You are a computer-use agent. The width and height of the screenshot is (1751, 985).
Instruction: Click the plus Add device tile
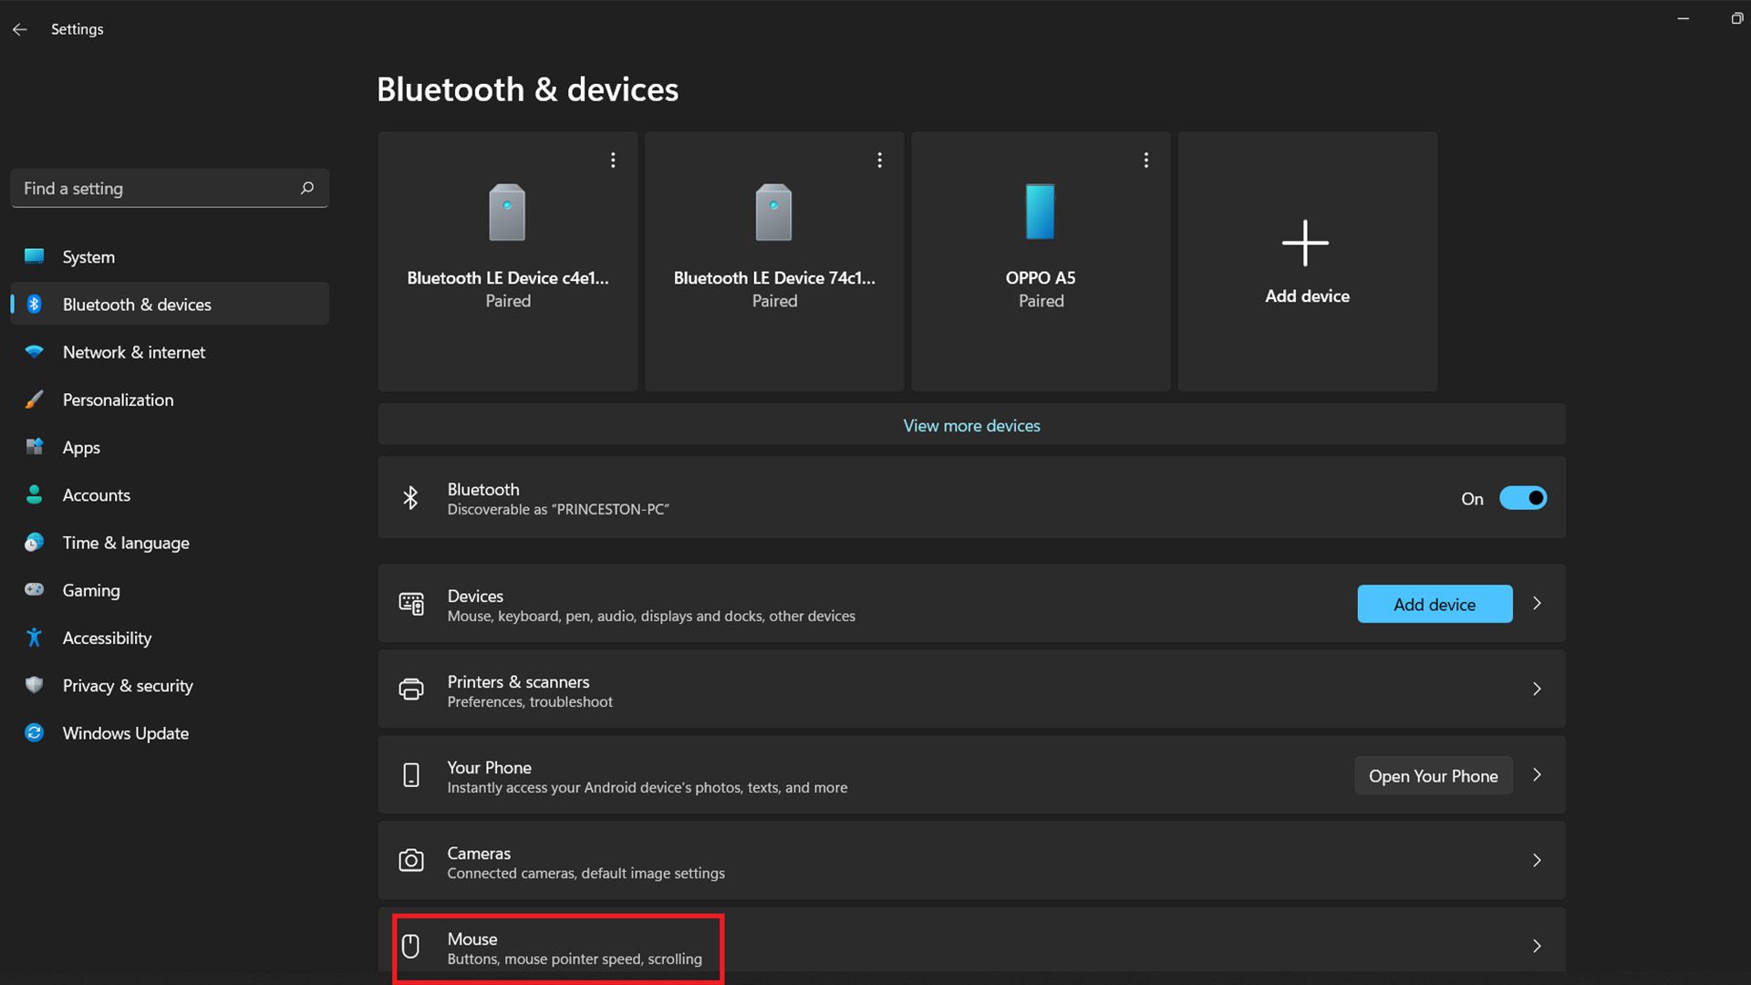[1306, 261]
